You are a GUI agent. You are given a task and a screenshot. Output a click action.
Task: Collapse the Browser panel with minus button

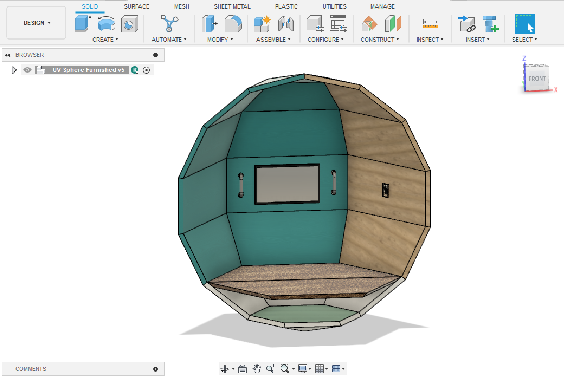(x=156, y=55)
